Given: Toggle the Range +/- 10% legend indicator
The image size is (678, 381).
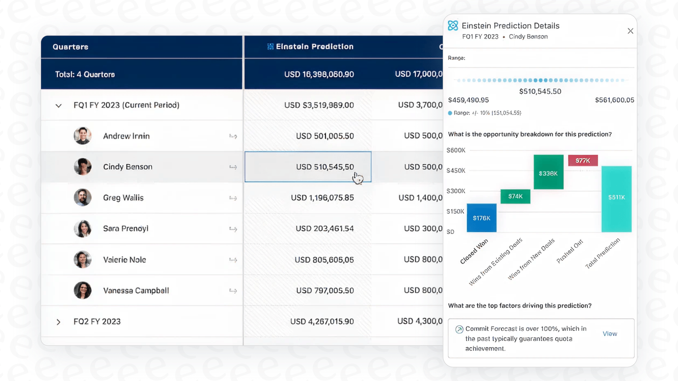Looking at the screenshot, I should click(x=450, y=113).
